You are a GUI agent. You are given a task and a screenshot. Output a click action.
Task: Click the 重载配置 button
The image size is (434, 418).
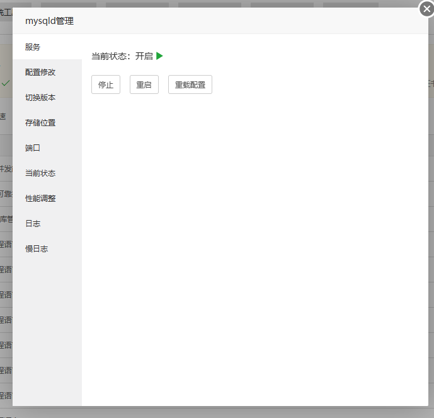(x=190, y=84)
